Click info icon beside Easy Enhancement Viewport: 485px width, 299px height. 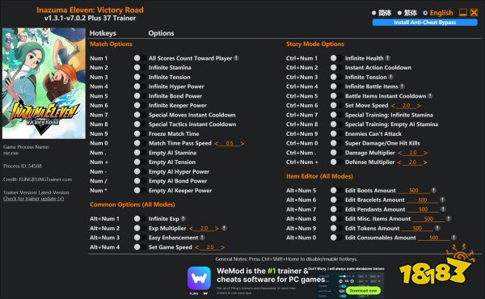point(202,238)
